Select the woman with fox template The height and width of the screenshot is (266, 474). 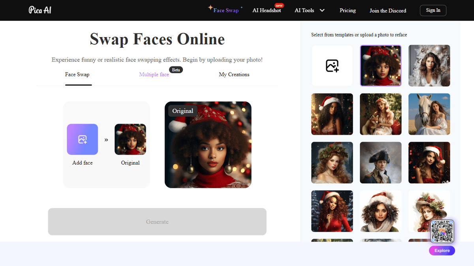pyautogui.click(x=381, y=114)
